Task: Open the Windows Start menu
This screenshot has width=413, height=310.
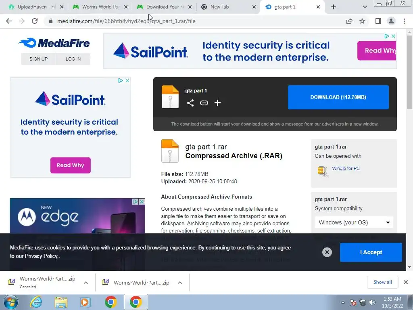Action: pyautogui.click(x=11, y=302)
